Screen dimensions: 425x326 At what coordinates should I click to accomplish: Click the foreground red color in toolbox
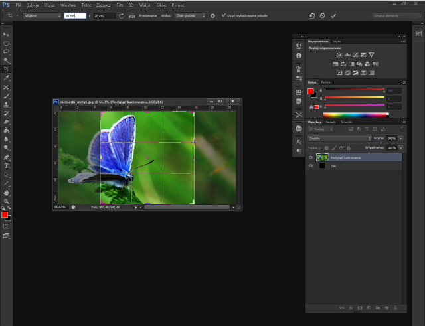(5, 214)
